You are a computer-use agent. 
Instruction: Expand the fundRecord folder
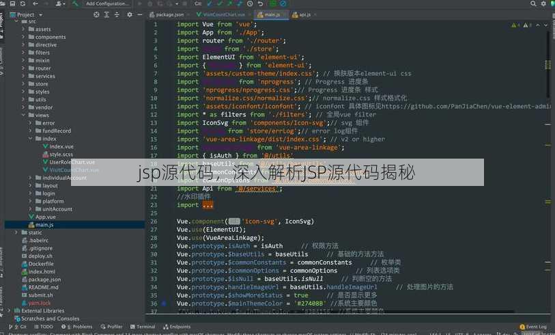[x=31, y=131]
